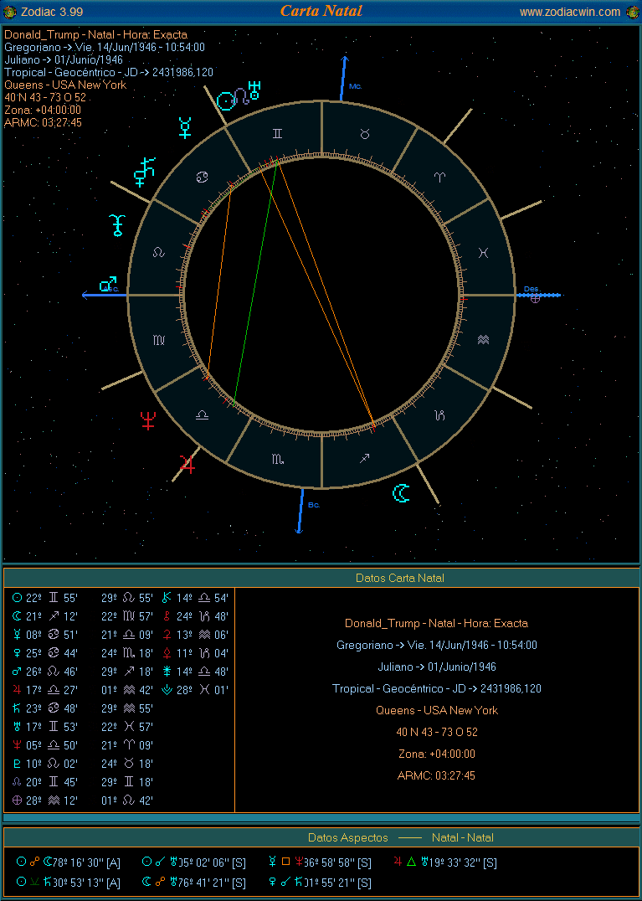Click the Gemini sign in the zodiac ring
642x901 pixels.
278,133
